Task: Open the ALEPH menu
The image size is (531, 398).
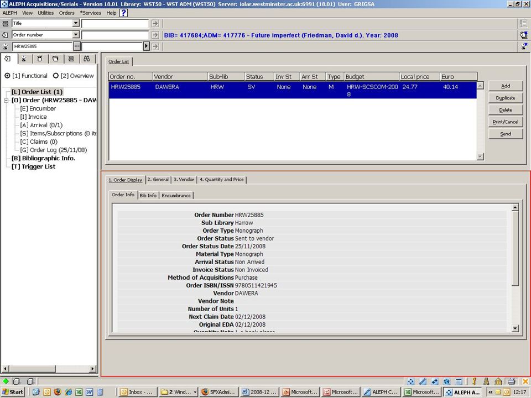Action: tap(9, 13)
